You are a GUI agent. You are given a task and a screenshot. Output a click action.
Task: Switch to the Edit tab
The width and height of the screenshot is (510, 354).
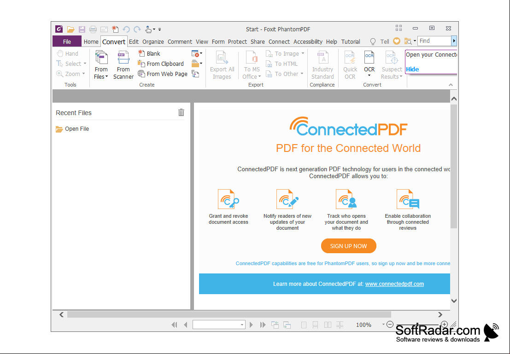[x=134, y=41]
